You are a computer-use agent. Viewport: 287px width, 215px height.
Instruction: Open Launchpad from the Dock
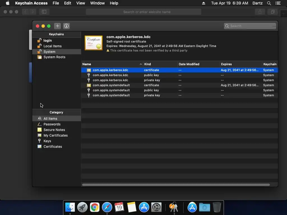click(x=82, y=207)
